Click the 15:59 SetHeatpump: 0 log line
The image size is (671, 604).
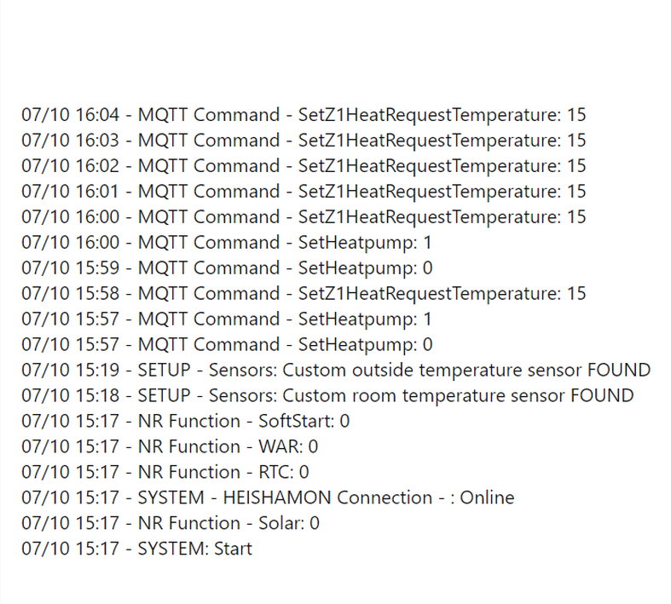227,268
